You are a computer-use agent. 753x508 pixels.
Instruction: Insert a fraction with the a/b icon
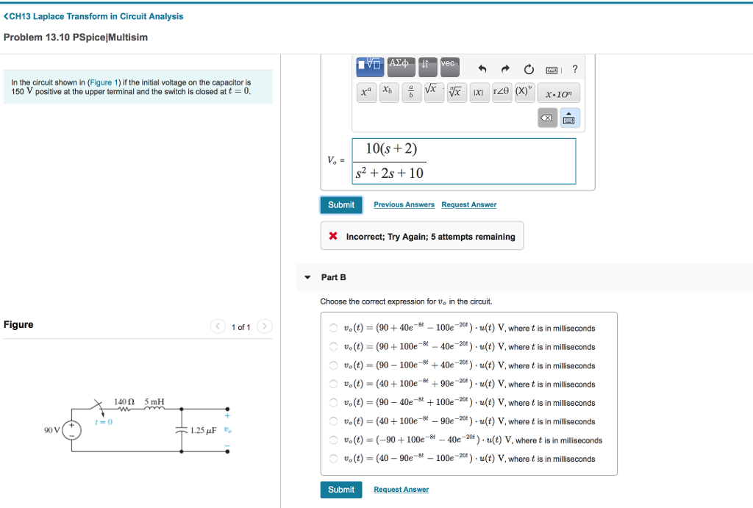(x=411, y=92)
